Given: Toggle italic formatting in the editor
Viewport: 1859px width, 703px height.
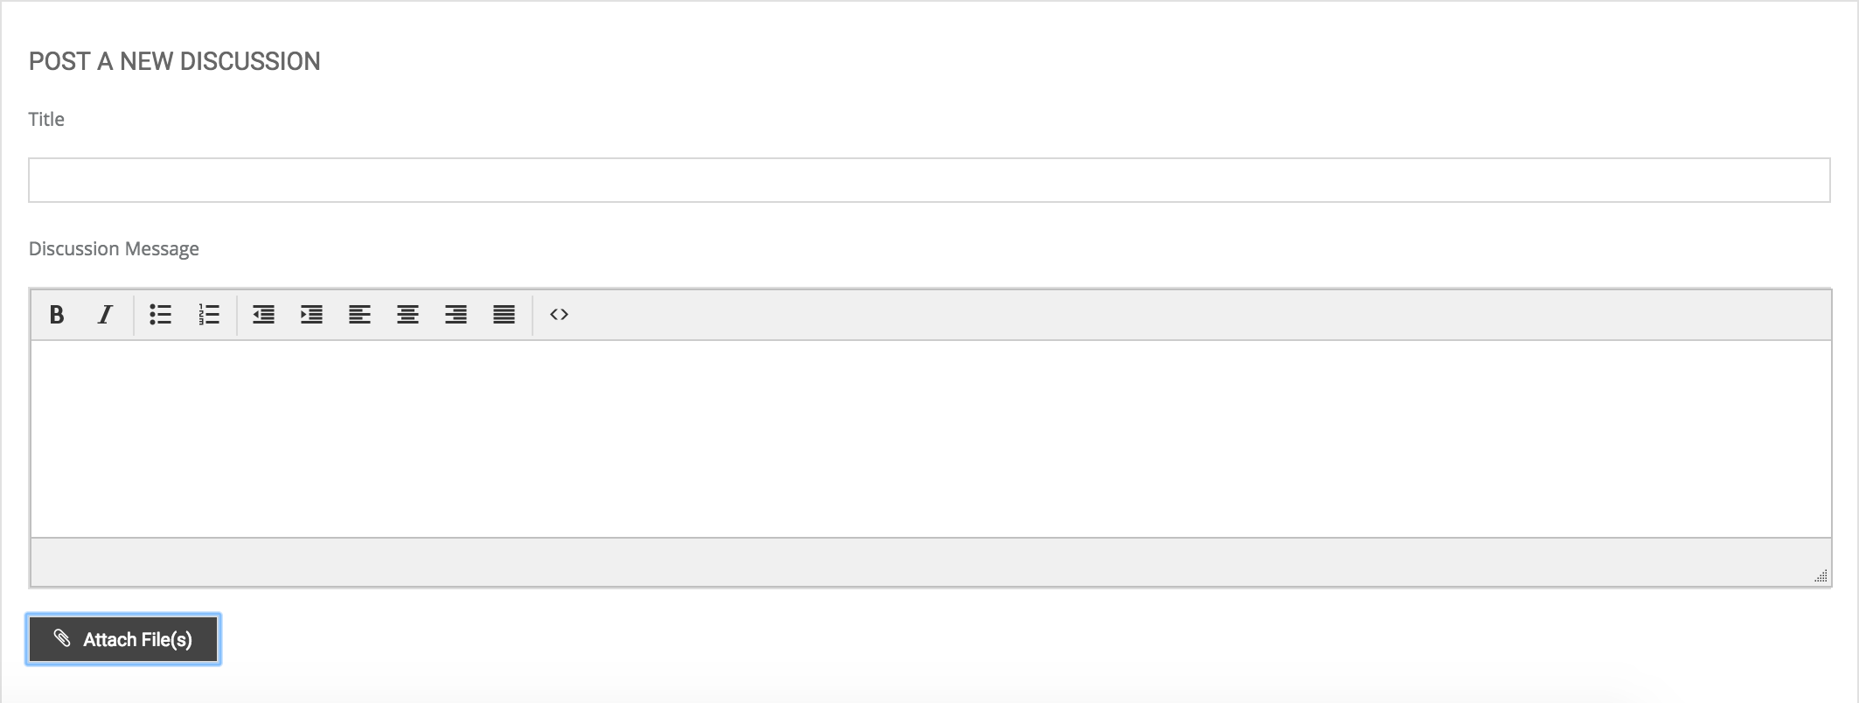Looking at the screenshot, I should tap(105, 315).
